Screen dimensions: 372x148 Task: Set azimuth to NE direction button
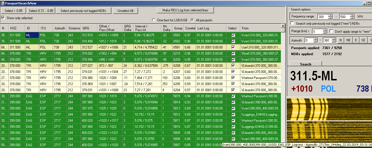click(x=348, y=40)
